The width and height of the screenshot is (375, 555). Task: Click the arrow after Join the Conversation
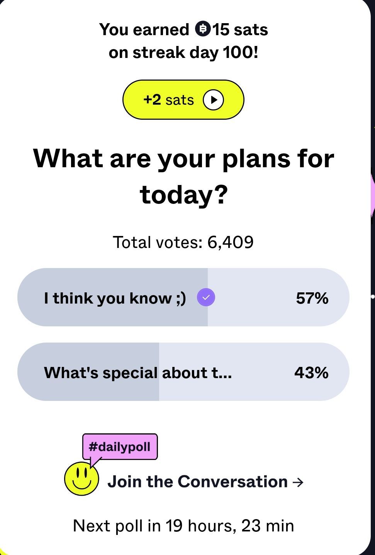coord(298,482)
